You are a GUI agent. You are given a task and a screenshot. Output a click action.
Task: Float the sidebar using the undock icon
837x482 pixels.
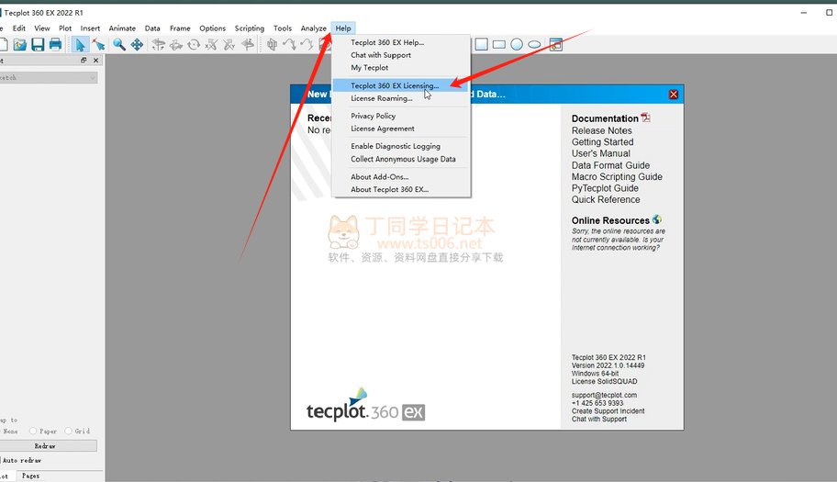pyautogui.click(x=84, y=61)
